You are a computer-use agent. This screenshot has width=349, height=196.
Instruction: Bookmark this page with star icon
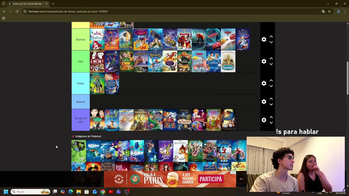[x=329, y=11]
